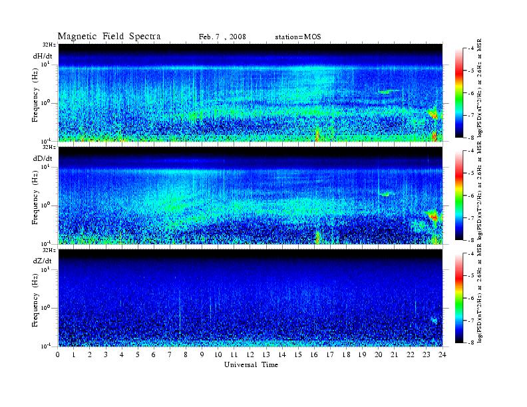This screenshot has width=527, height=407.
Task: Click the "3" hour tick on time axis
Action: pos(106,354)
